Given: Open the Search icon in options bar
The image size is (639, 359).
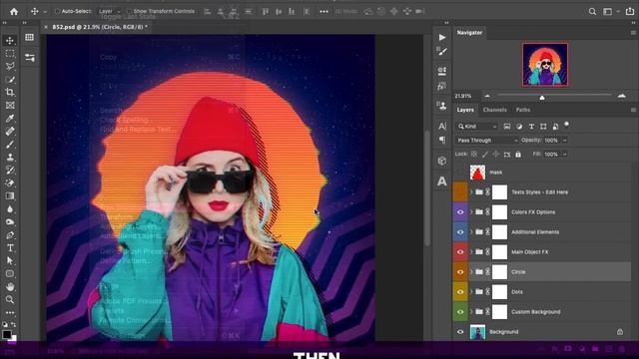Looking at the screenshot, I should click(x=592, y=11).
